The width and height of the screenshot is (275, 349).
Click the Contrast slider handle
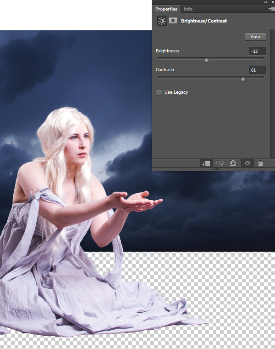pos(243,79)
